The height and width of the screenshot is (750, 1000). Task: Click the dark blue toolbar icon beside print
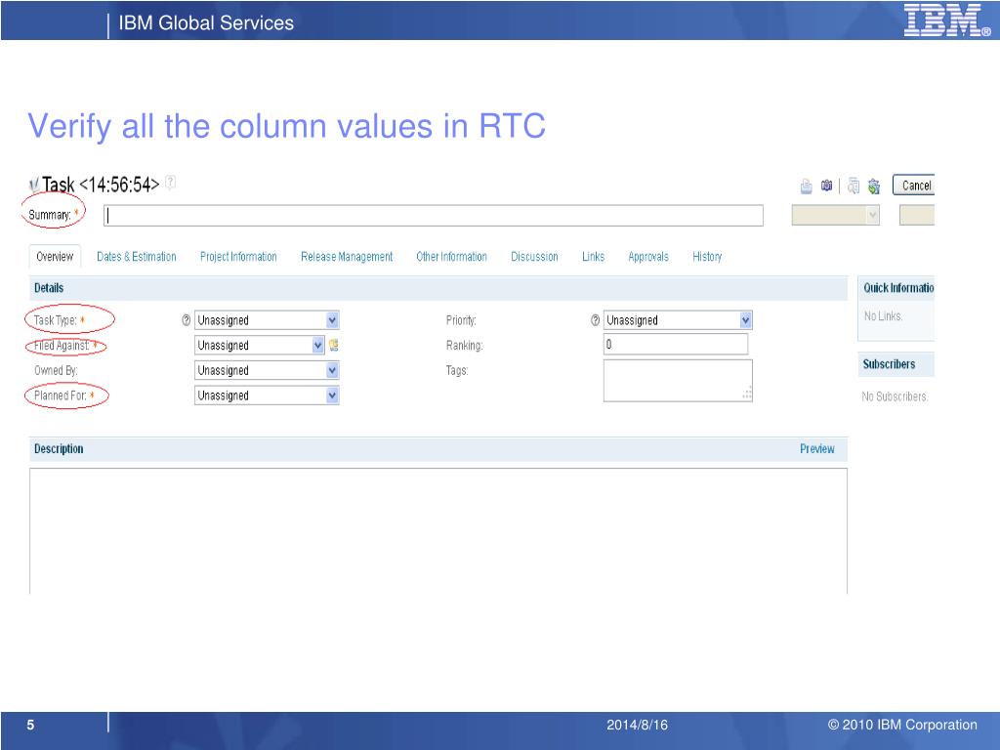826,187
